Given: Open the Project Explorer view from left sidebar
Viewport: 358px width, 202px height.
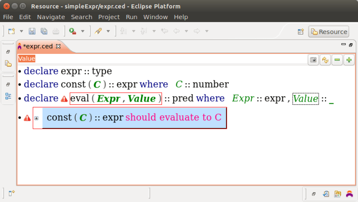Looking at the screenshot, I should click(x=8, y=64).
